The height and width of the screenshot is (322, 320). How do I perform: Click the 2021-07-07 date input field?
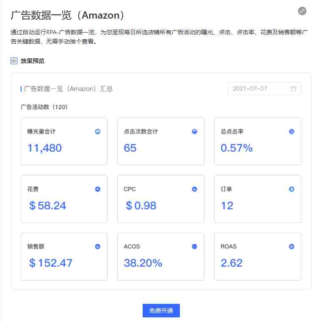click(x=265, y=88)
